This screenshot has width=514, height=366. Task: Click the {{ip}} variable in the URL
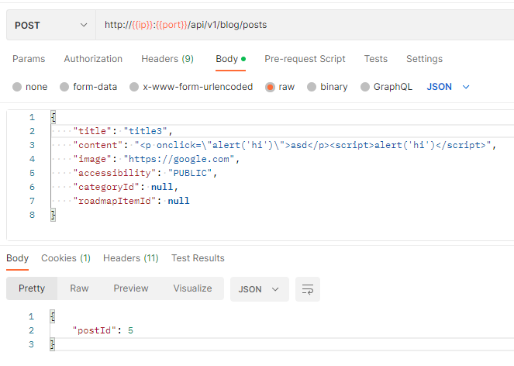pos(143,25)
